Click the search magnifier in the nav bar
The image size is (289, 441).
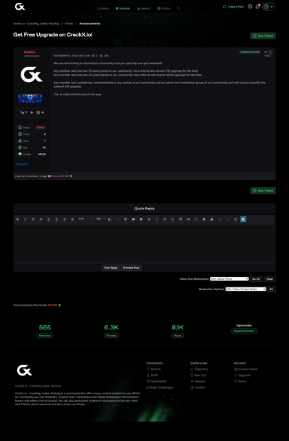coord(179,8)
